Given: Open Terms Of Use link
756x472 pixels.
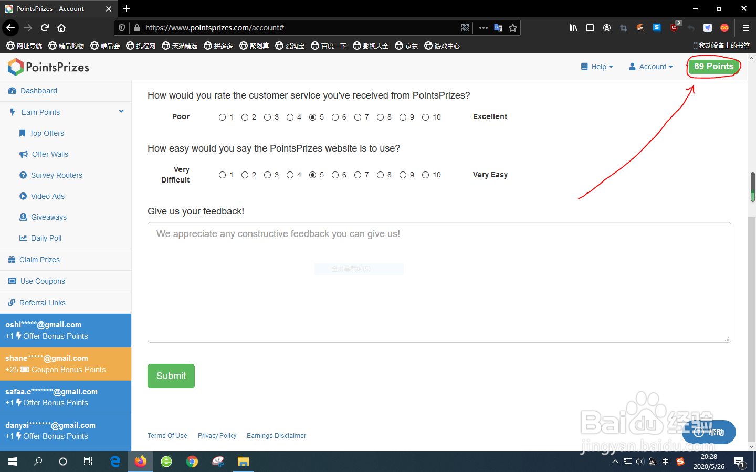Looking at the screenshot, I should [167, 436].
